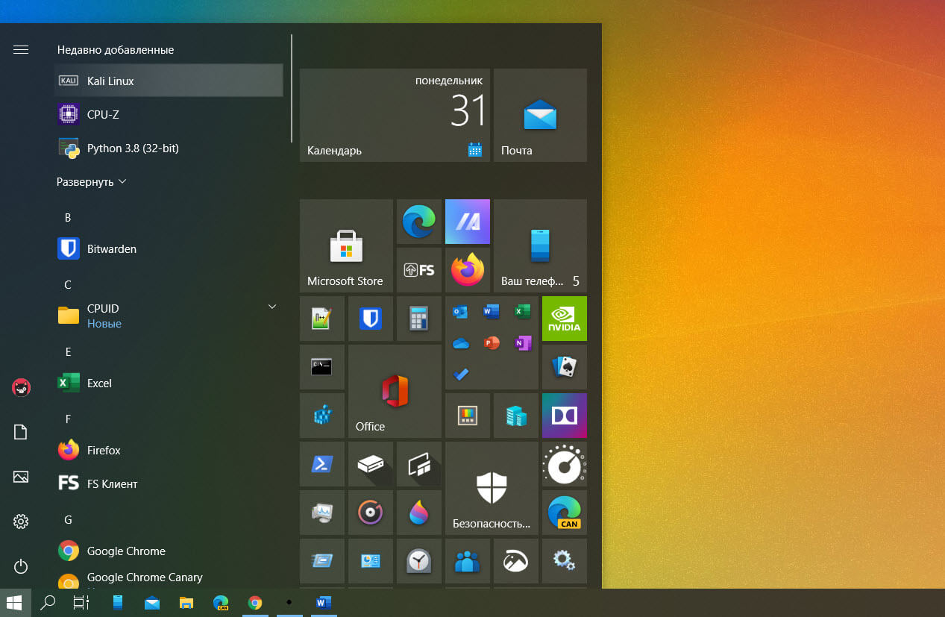This screenshot has width=945, height=617.
Task: Click the Недавно добавленные heading
Action: coord(116,49)
